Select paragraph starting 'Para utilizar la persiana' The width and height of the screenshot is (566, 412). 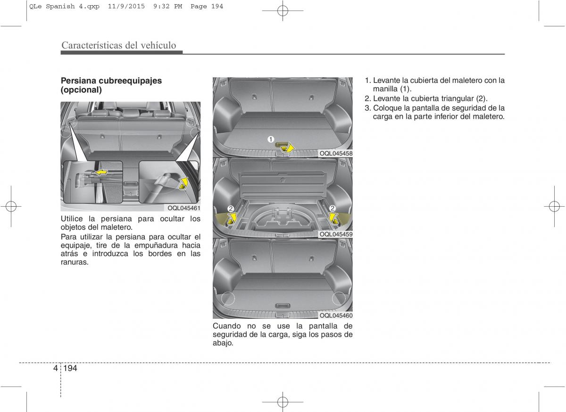click(131, 250)
